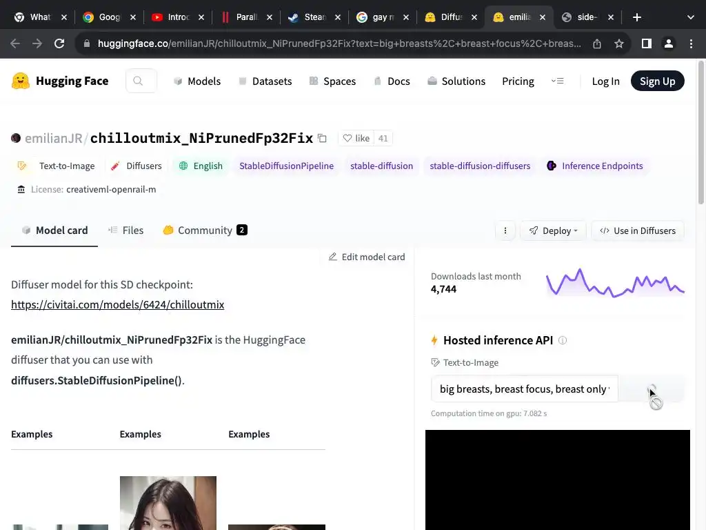Open the Spaces page
Image resolution: width=706 pixels, height=530 pixels.
coord(333,81)
